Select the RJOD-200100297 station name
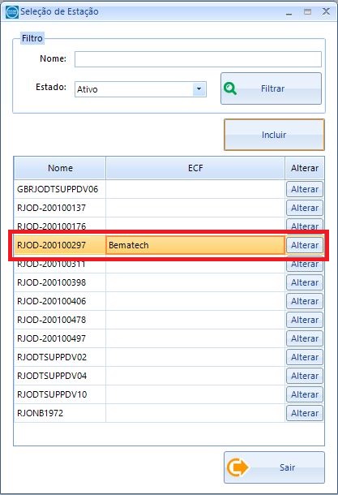The width and height of the screenshot is (338, 495). [51, 245]
